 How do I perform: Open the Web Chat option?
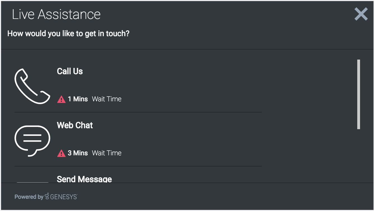75,125
